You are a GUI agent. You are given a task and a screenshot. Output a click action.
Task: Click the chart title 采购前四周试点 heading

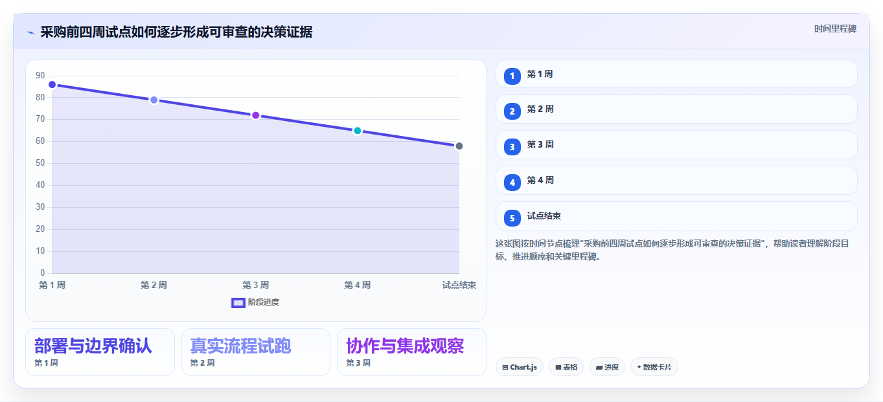coord(176,32)
